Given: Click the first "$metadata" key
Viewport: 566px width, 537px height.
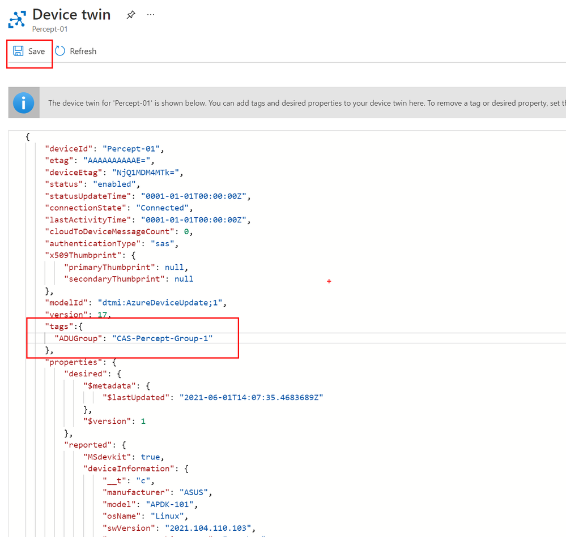Looking at the screenshot, I should [109, 386].
